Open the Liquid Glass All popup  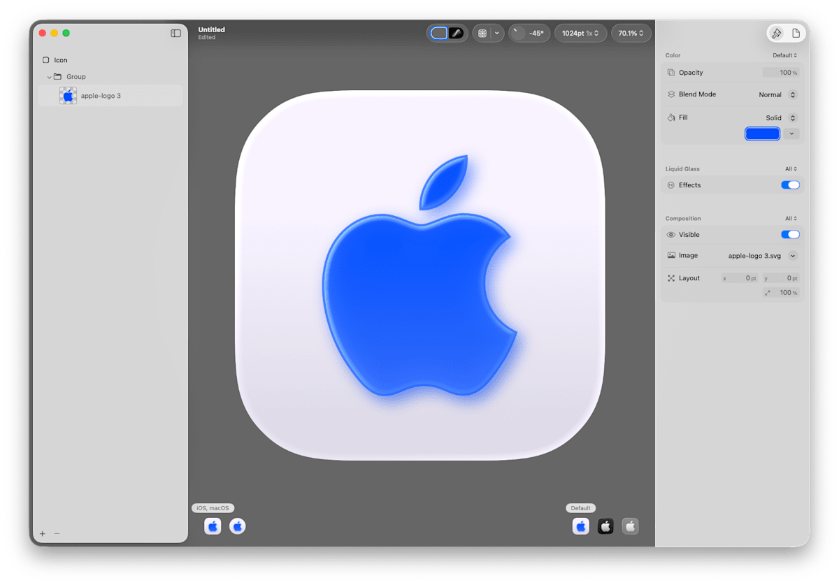click(791, 168)
